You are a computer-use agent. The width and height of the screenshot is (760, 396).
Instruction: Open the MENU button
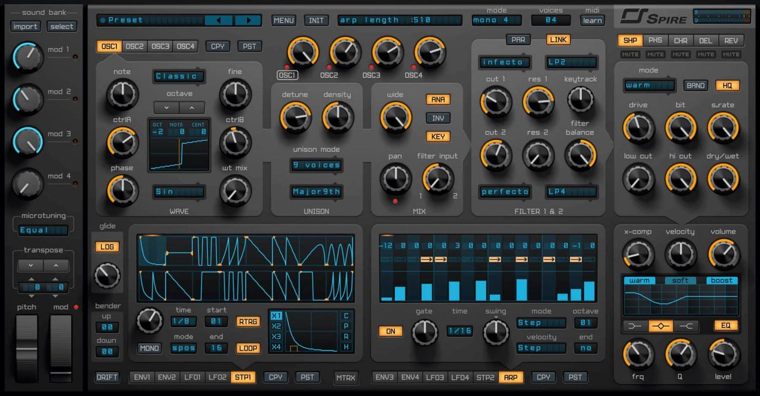[x=284, y=20]
